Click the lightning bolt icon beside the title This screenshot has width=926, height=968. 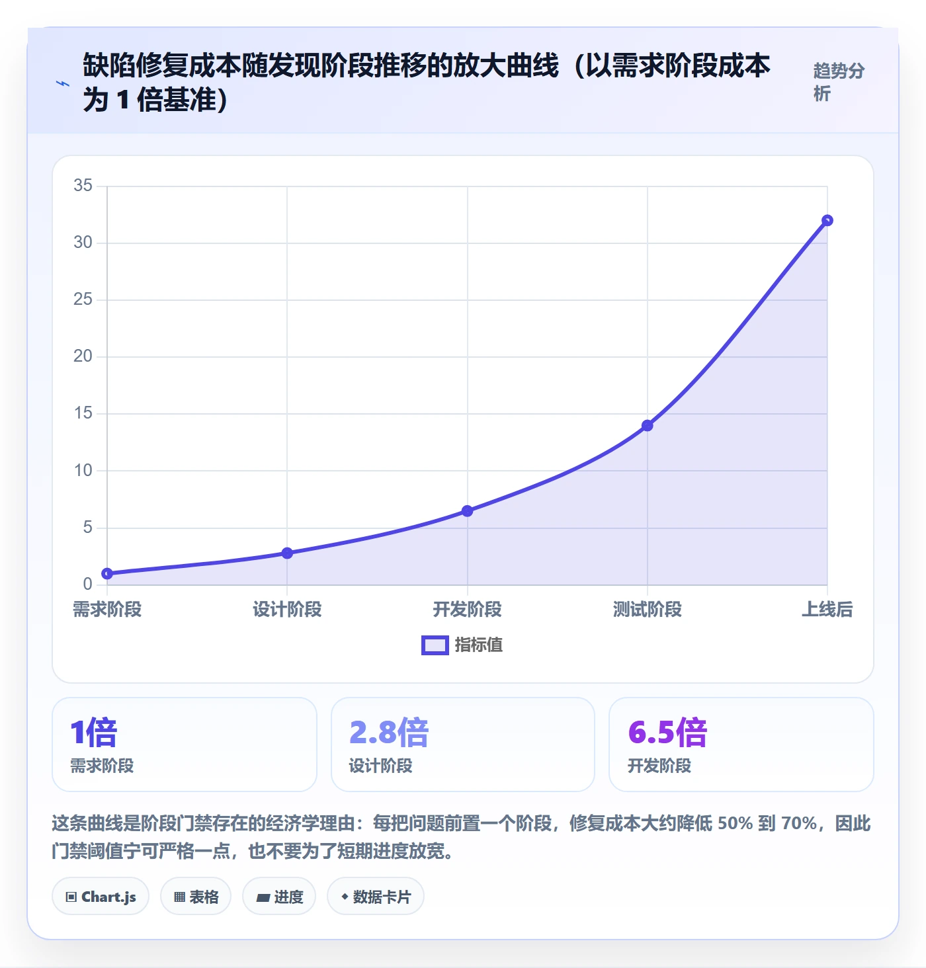(x=63, y=83)
